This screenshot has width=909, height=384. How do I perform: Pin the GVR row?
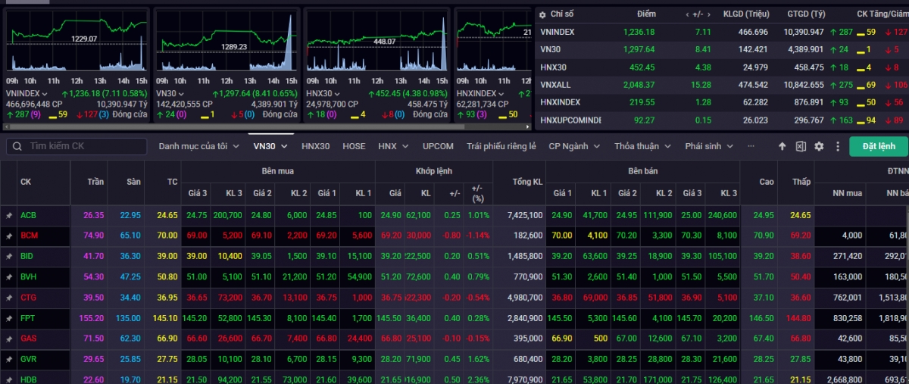9,359
